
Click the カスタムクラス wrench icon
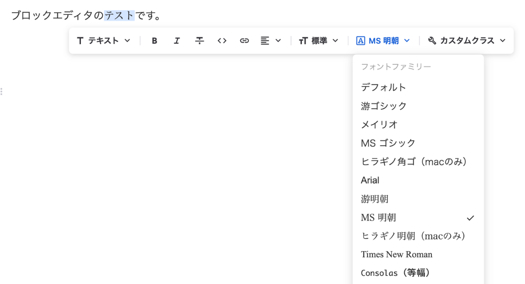[x=432, y=40]
